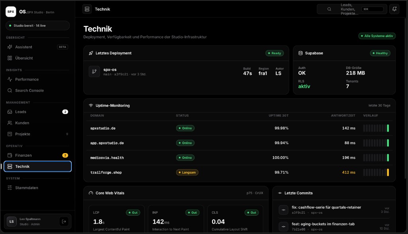Select trailforge.shop domain row
Image resolution: width=408 pixels, height=234 pixels.
(239, 172)
